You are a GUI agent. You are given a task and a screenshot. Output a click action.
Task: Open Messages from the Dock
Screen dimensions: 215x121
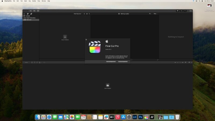(x=55, y=117)
